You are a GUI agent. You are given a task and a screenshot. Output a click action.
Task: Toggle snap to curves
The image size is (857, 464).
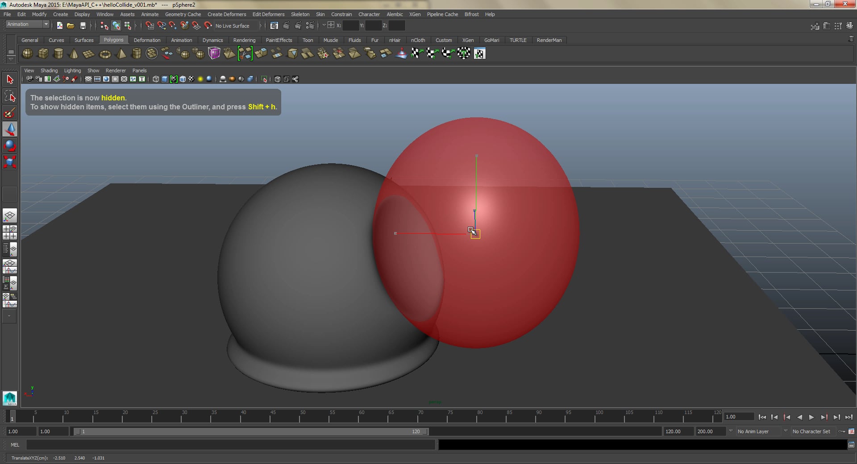(162, 25)
